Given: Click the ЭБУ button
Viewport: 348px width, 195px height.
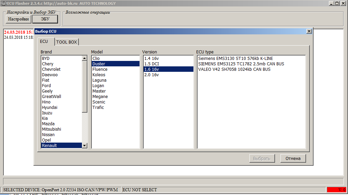Looking at the screenshot, I should coord(45,19).
